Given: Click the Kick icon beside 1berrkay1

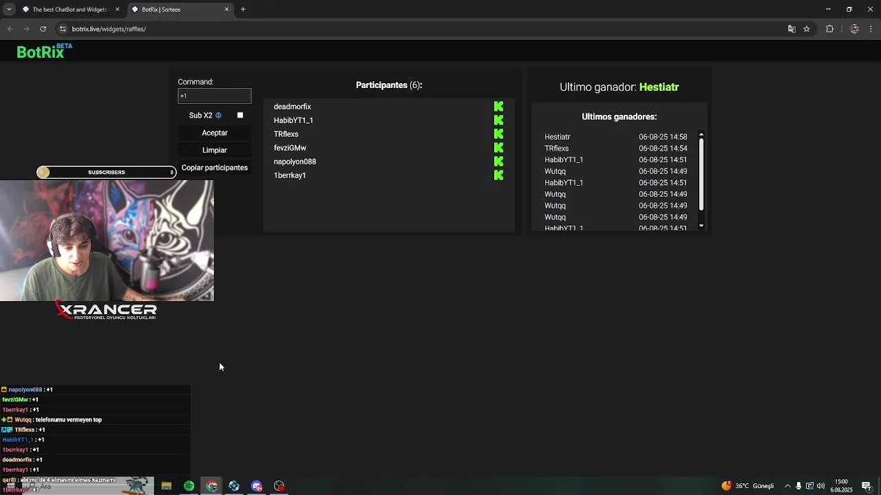Looking at the screenshot, I should coord(498,175).
